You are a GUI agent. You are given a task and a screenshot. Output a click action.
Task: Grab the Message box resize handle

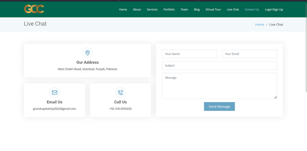coord(275,97)
